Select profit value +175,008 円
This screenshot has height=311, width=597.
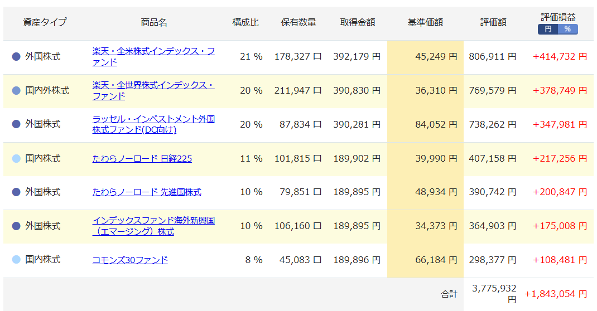tap(560, 226)
